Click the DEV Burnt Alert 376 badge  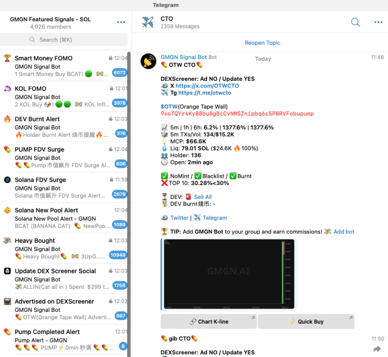click(121, 134)
